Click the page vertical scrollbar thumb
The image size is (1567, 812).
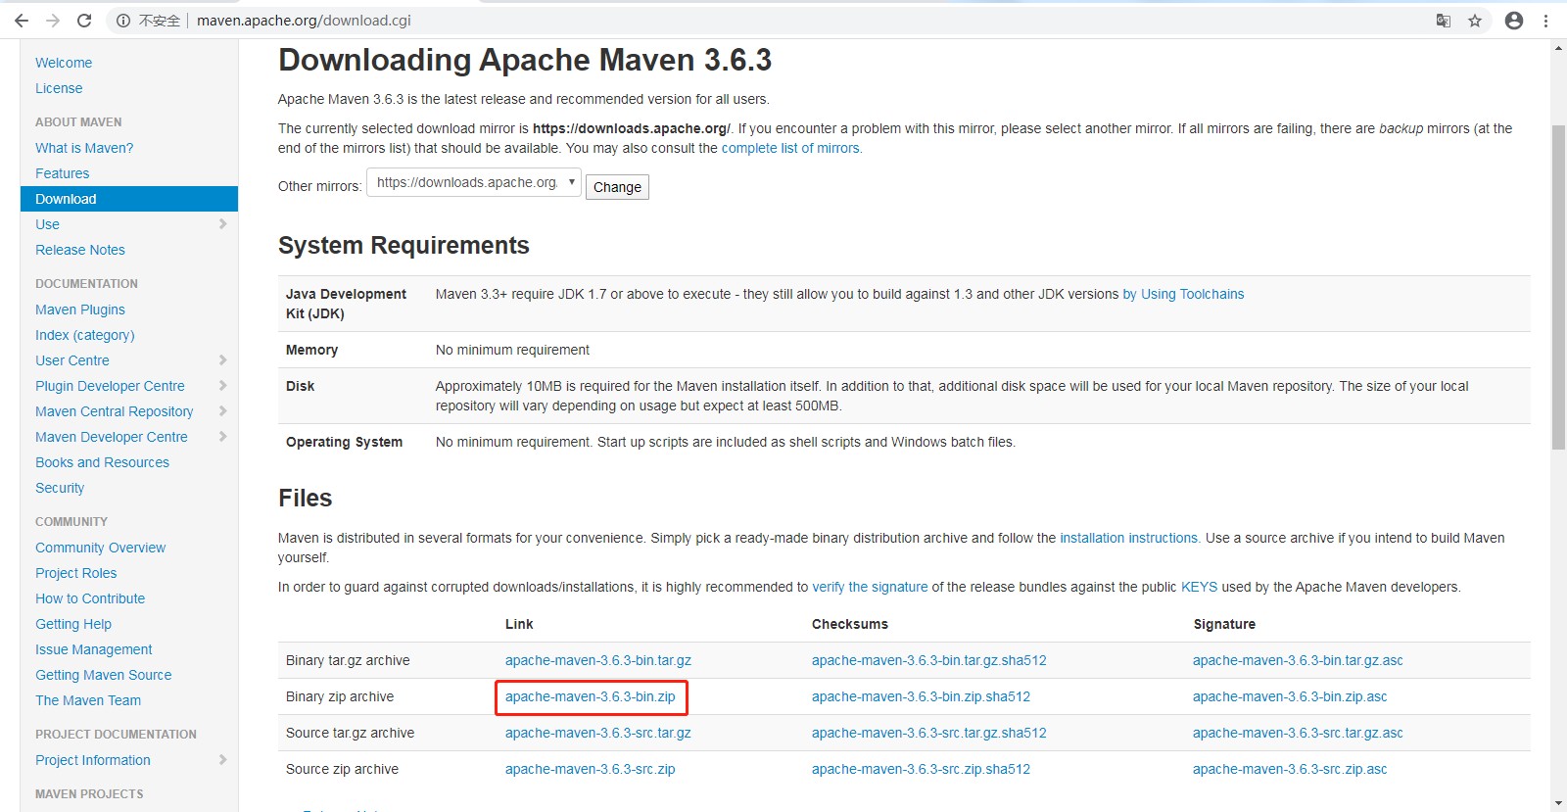[1558, 287]
